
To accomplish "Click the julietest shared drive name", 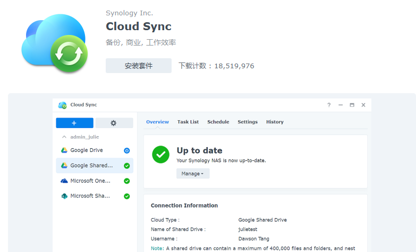I will [248, 229].
